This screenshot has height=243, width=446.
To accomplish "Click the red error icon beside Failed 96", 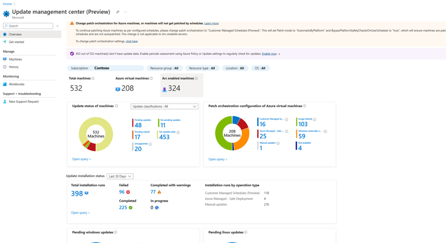I will coord(128,192).
